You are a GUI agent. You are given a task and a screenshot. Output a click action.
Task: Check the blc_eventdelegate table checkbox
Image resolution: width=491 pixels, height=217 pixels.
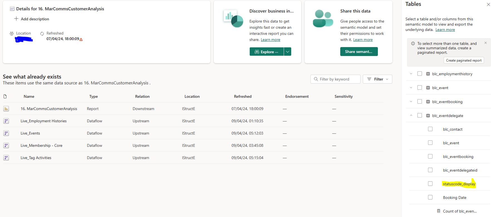[420, 115]
